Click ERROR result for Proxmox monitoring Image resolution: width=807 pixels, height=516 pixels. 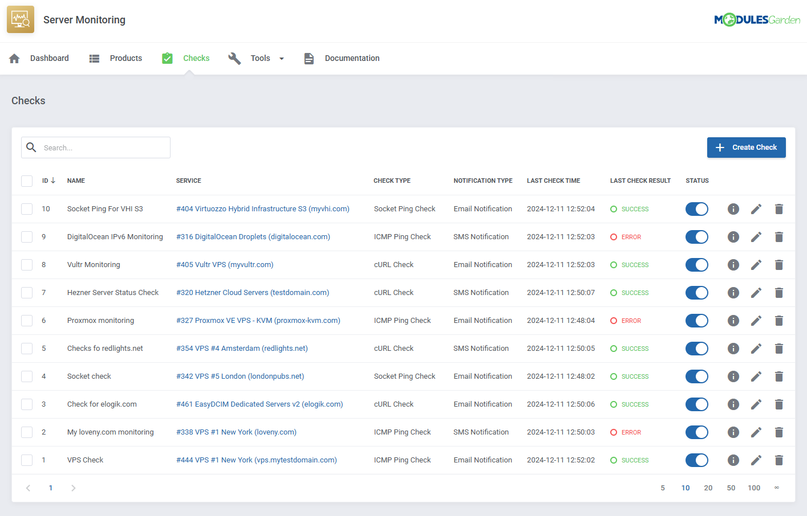[626, 321]
